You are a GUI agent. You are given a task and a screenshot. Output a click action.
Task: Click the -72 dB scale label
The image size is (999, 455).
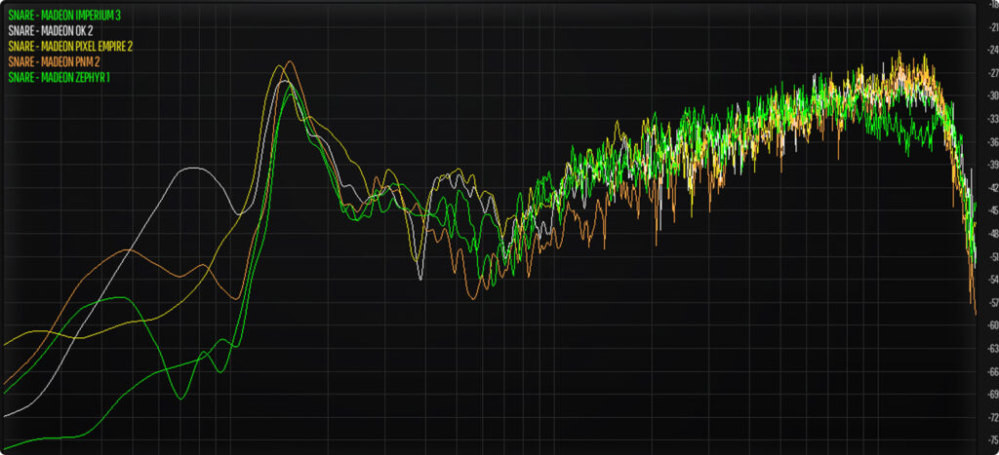pyautogui.click(x=989, y=417)
